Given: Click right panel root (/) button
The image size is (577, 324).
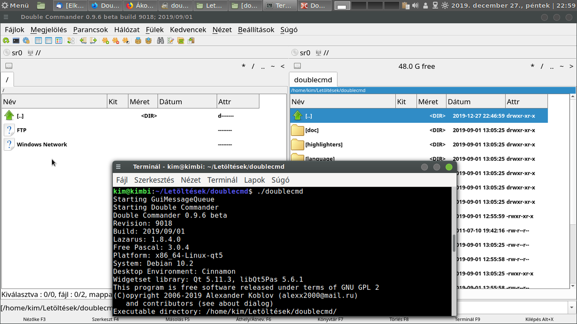Looking at the screenshot, I should (x=541, y=67).
